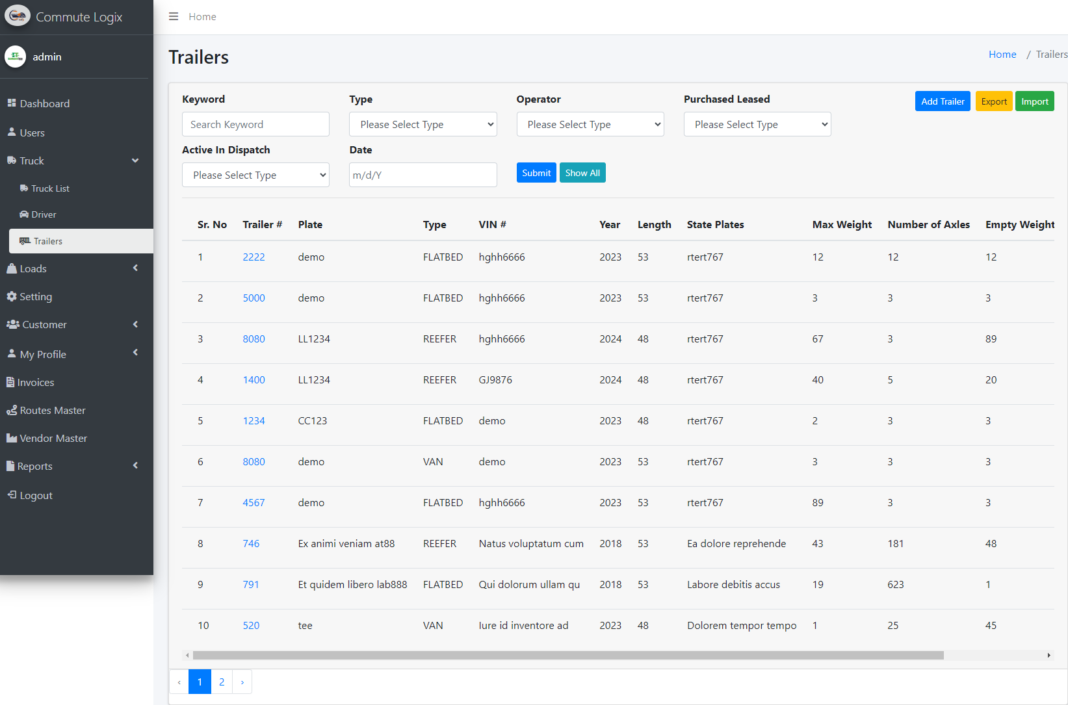The width and height of the screenshot is (1068, 705).
Task: Focus the Search Keyword input field
Action: coord(255,124)
